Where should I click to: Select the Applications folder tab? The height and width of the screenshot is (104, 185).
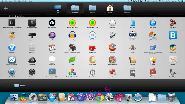(x=75, y=9)
